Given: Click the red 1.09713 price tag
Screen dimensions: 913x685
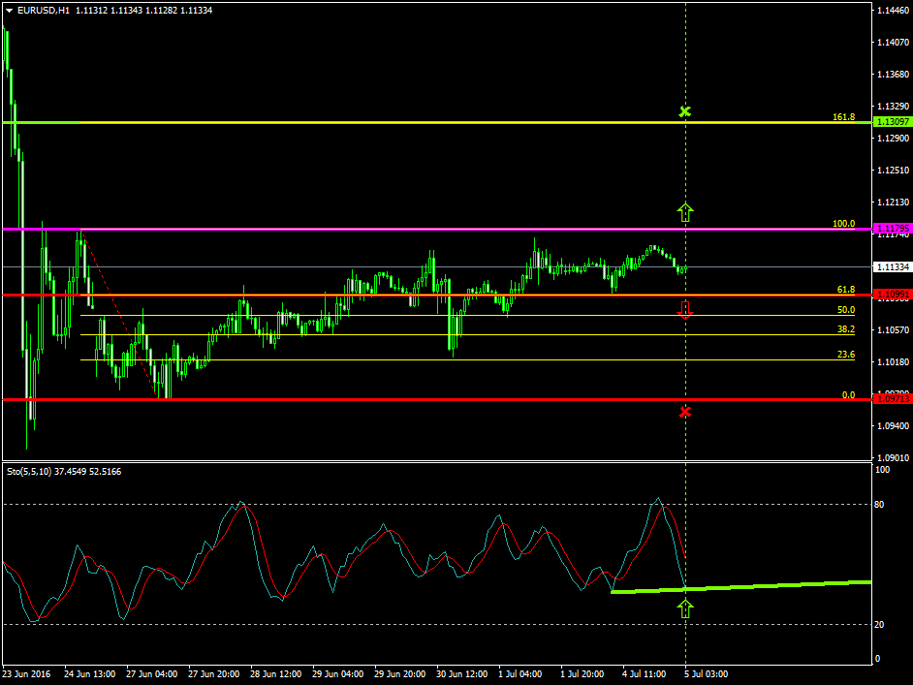Looking at the screenshot, I should [x=891, y=398].
